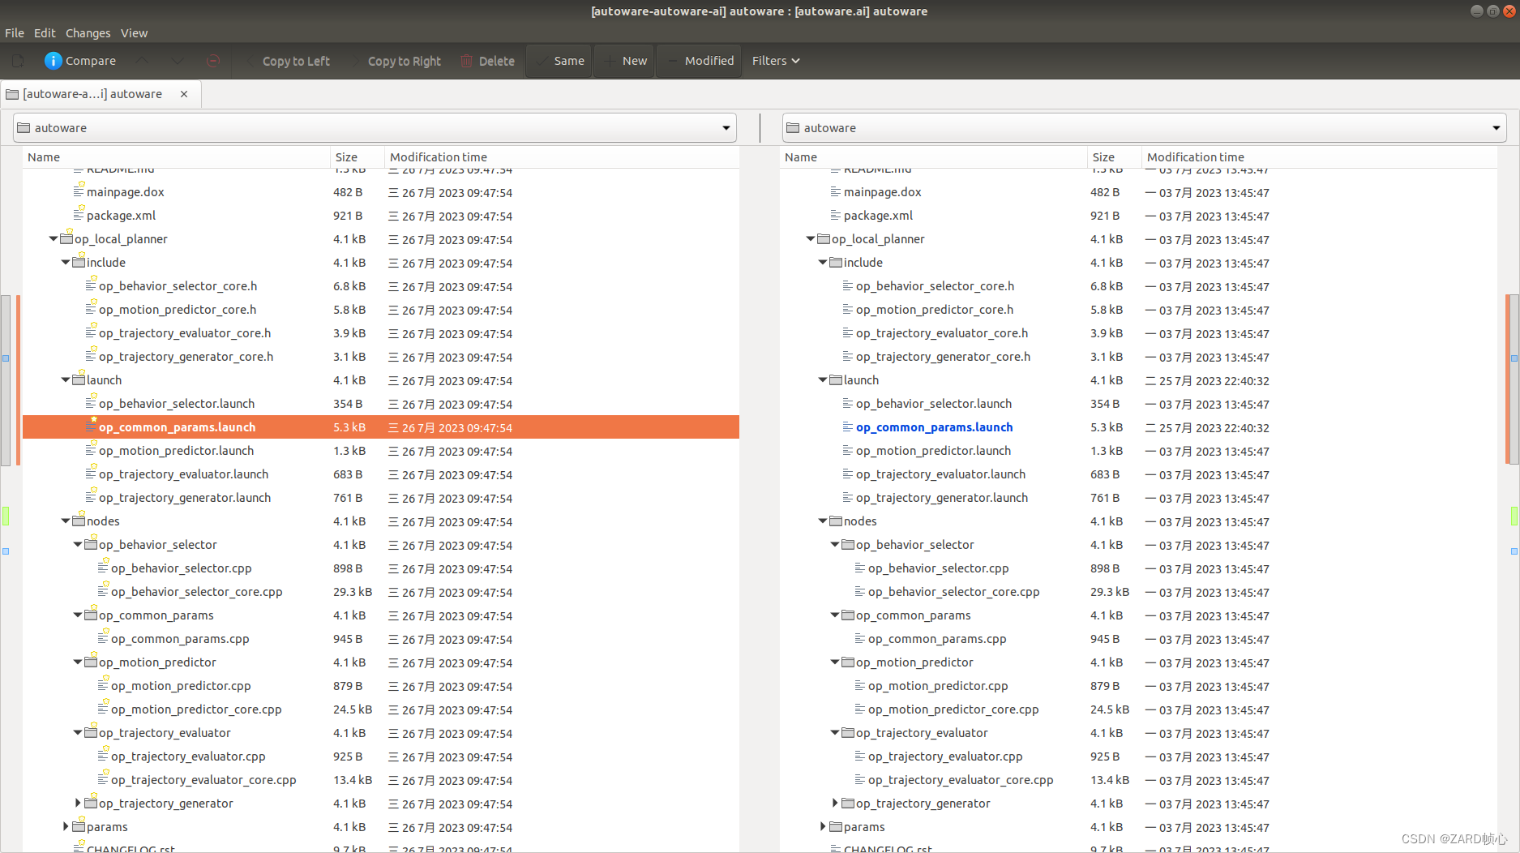Toggle the Same files filter
The height and width of the screenshot is (853, 1520).
559,61
